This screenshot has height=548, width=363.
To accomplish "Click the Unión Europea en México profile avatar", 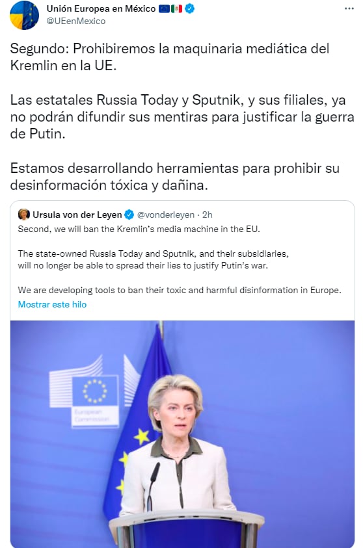I will pos(24,15).
